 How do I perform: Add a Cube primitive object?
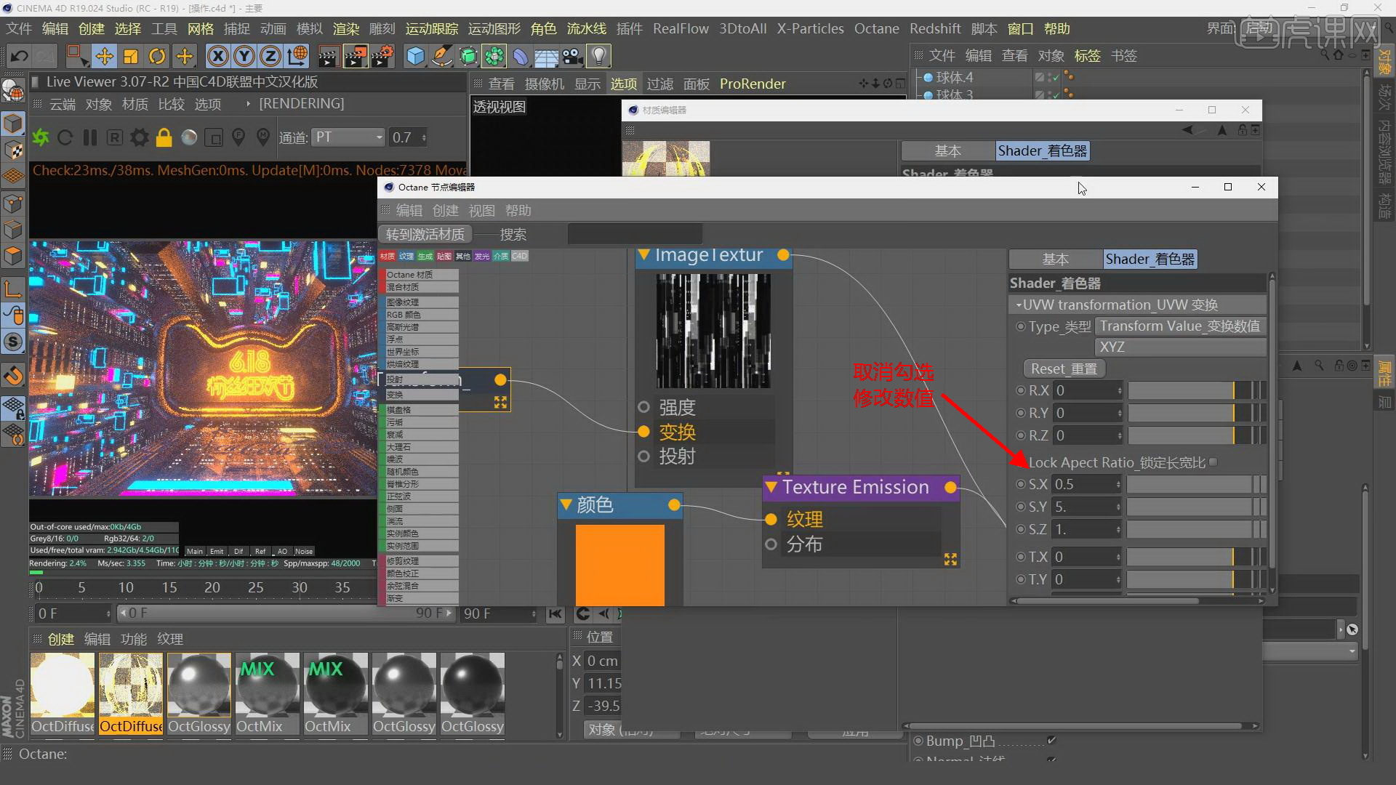pos(415,56)
